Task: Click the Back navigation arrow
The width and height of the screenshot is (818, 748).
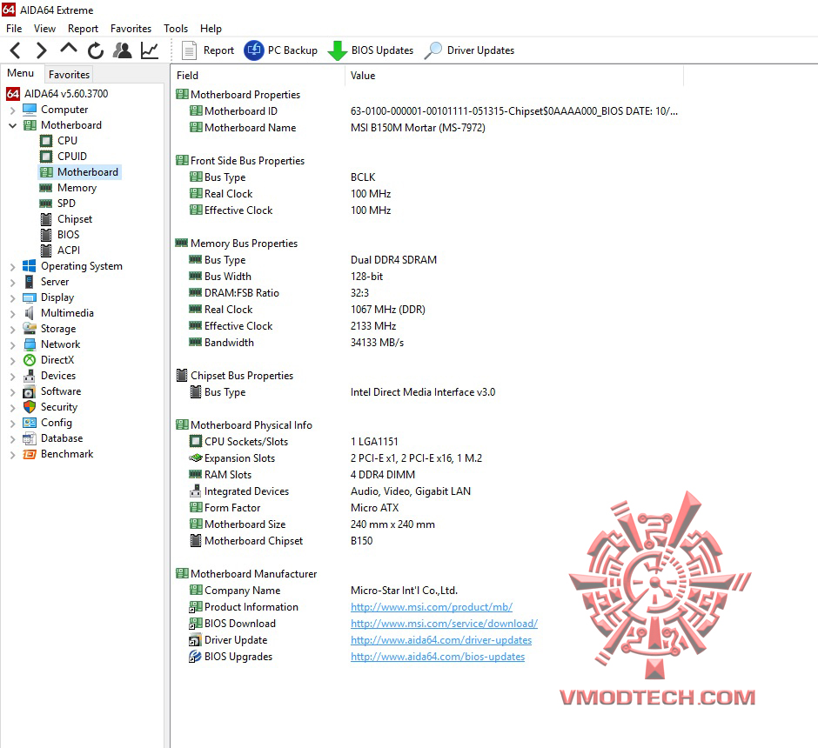Action: [x=16, y=50]
